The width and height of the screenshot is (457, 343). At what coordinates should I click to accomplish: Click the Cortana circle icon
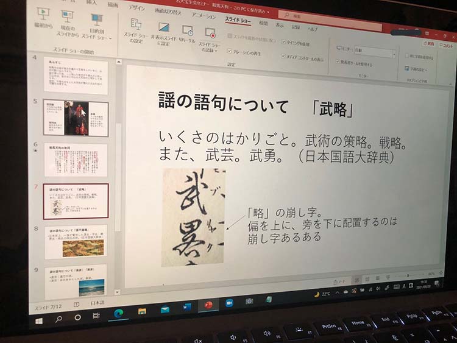pyautogui.click(x=77, y=317)
